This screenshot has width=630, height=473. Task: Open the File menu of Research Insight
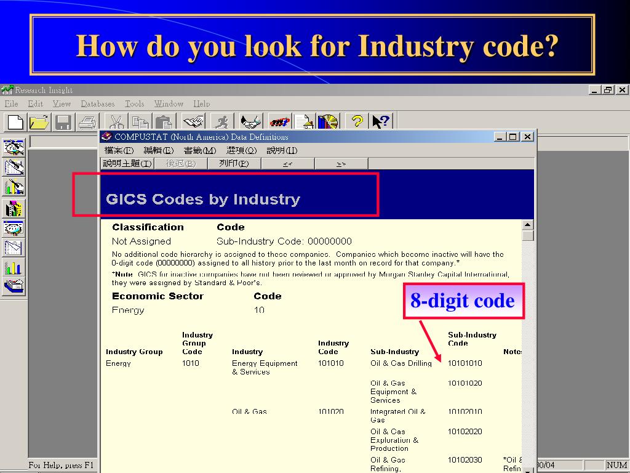click(11, 103)
